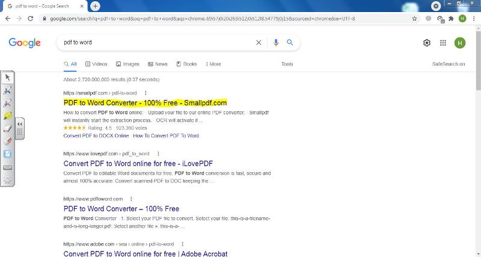Click the Google logo
The height and width of the screenshot is (257, 481).
(x=25, y=43)
